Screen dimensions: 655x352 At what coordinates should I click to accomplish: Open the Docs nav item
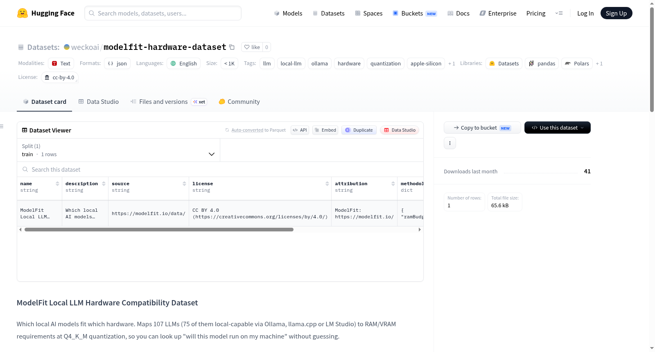[458, 13]
